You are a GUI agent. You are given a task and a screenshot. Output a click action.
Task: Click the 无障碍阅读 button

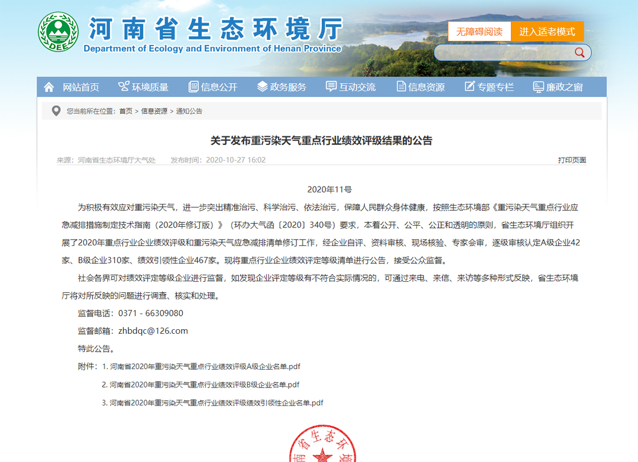[479, 31]
